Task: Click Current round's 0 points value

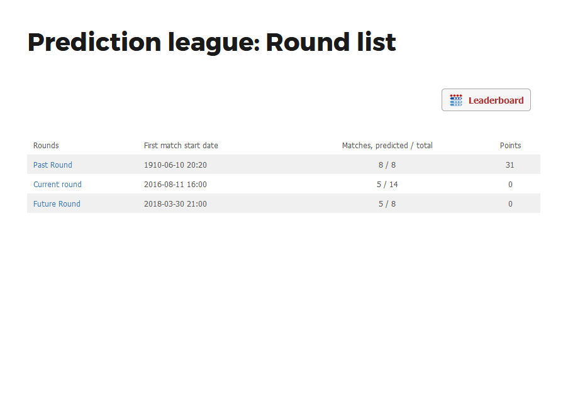Action: click(510, 185)
